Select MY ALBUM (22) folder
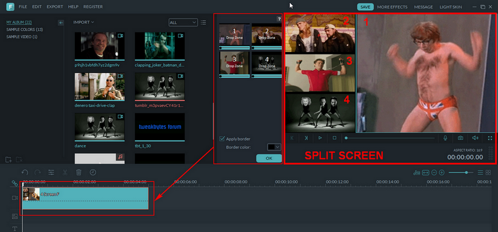The image size is (498, 232). click(x=19, y=23)
